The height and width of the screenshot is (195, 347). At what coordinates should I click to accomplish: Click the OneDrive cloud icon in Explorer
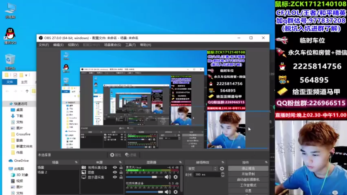[10, 161]
